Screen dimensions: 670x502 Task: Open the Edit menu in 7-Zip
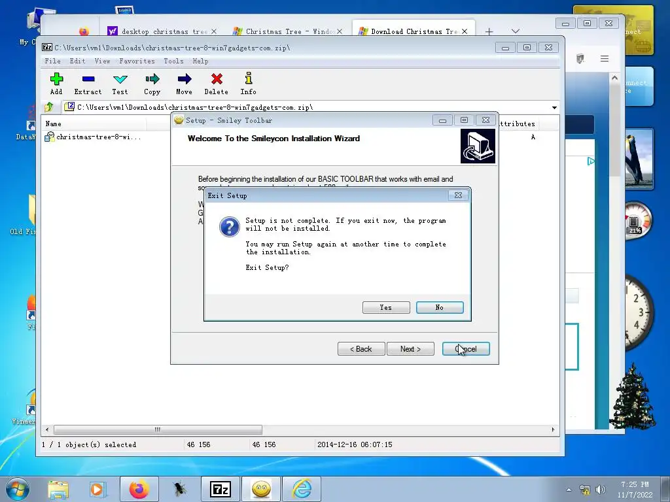(x=77, y=61)
